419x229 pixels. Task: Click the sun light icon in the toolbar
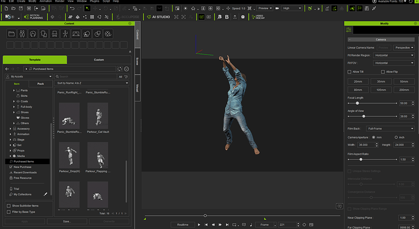(185, 8)
